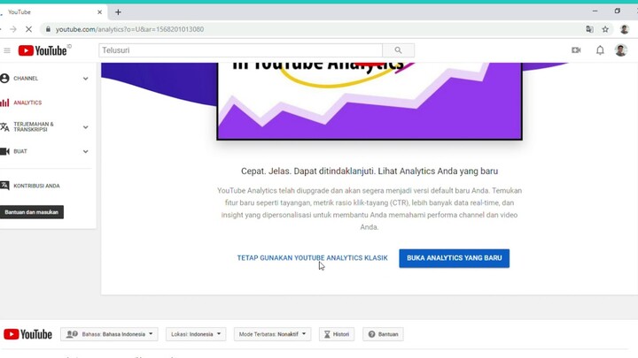
Task: Open the Histori footer button
Action: [337, 334]
